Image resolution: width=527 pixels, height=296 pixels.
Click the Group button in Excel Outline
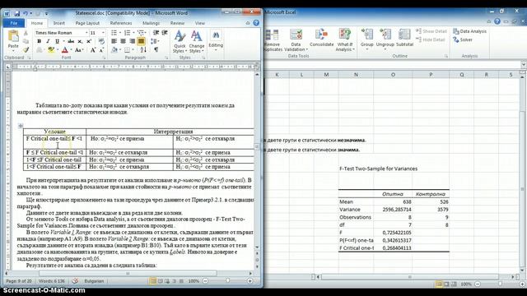point(367,39)
